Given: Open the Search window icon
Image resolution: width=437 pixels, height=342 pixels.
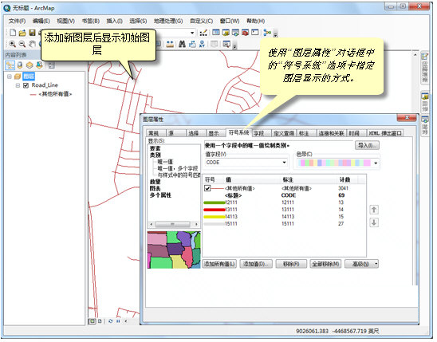Looking at the screenshot, I should coord(235,33).
